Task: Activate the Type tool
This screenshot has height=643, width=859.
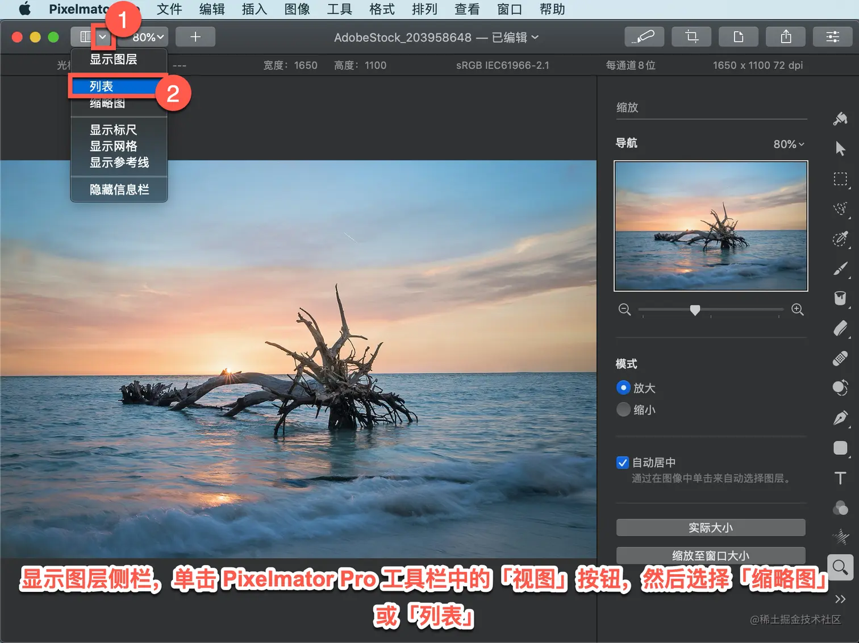Action: pos(840,478)
